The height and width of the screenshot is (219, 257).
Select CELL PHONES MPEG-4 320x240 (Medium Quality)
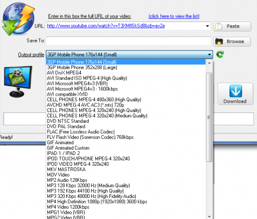pyautogui.click(x=126, y=116)
